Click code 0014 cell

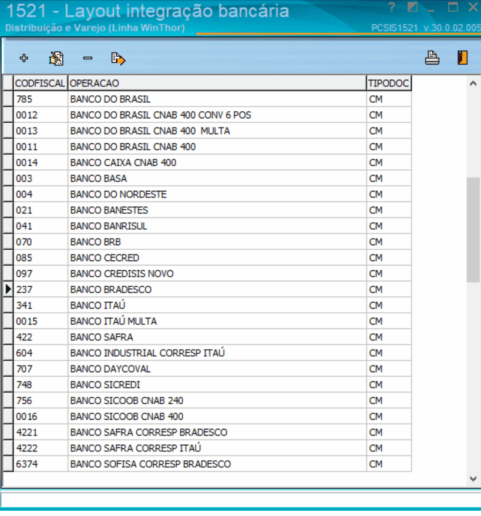[41, 163]
